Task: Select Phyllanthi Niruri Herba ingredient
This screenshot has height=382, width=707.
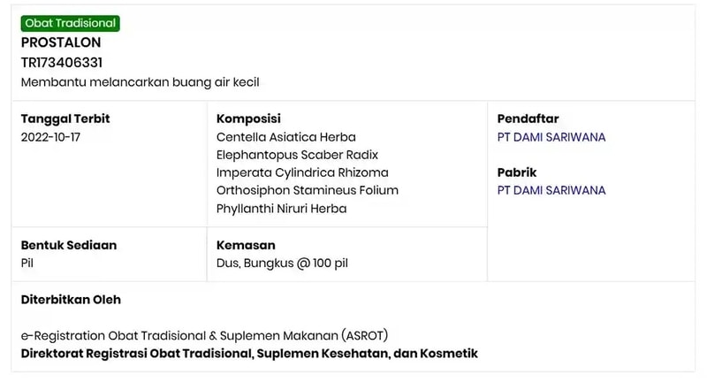Action: (281, 209)
